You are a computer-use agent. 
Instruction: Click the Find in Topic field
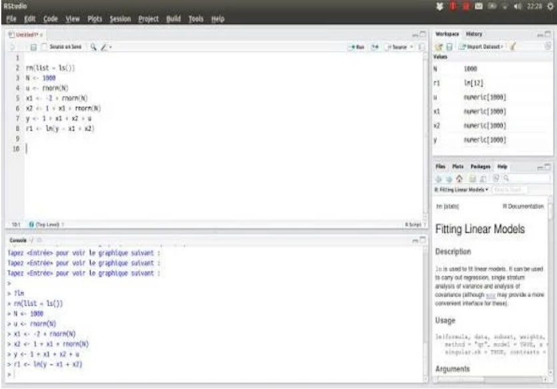tap(509, 190)
